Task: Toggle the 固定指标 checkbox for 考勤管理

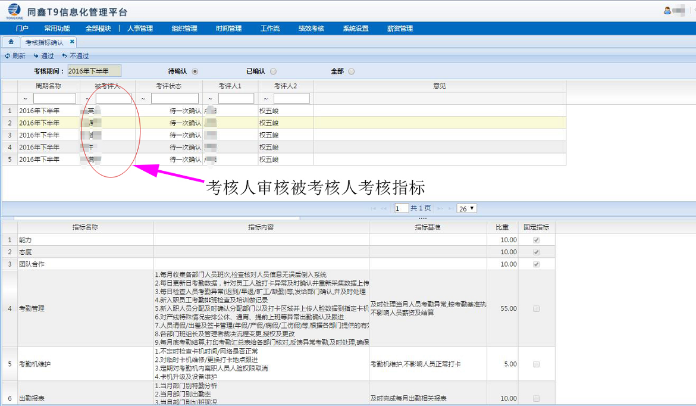Action: point(537,308)
